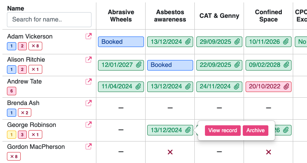This screenshot has width=307, height=163.
Task: Click the View record button
Action: pos(222,131)
